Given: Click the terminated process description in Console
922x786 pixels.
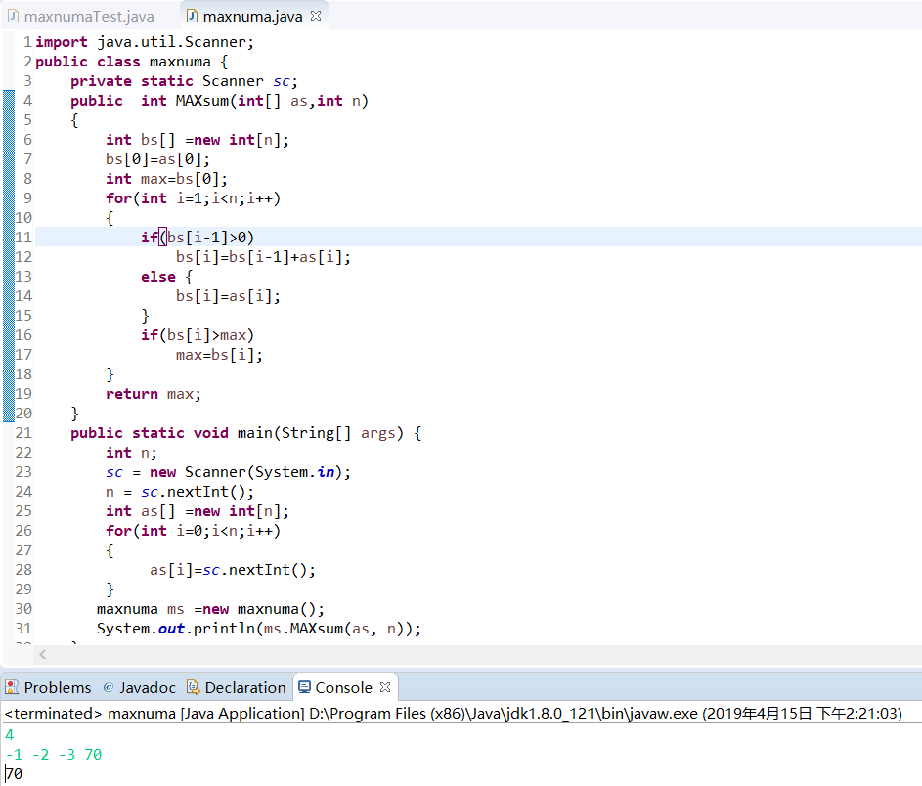Looking at the screenshot, I should tap(453, 713).
